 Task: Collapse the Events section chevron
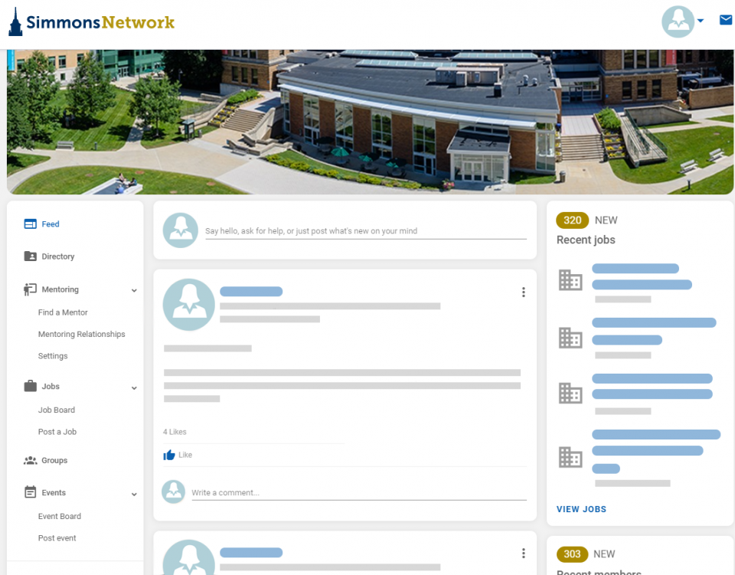click(134, 494)
